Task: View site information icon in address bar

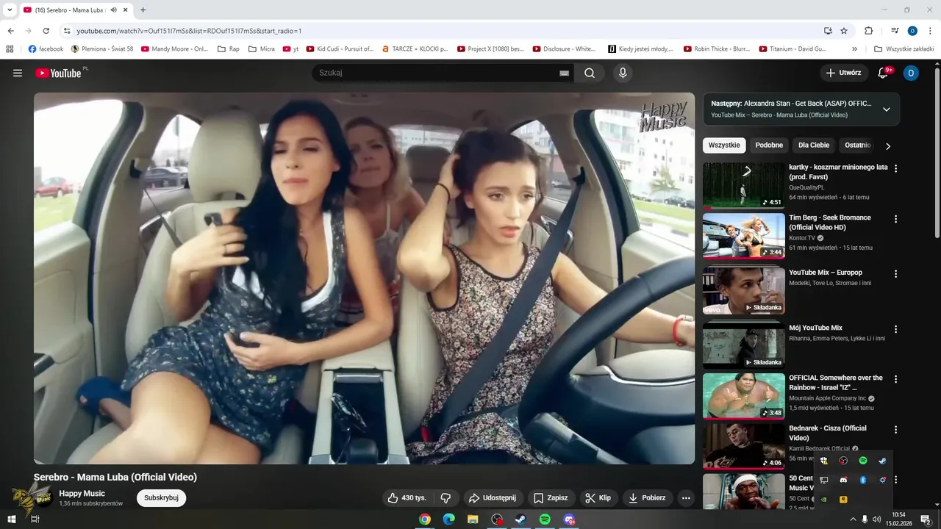Action: [x=67, y=31]
